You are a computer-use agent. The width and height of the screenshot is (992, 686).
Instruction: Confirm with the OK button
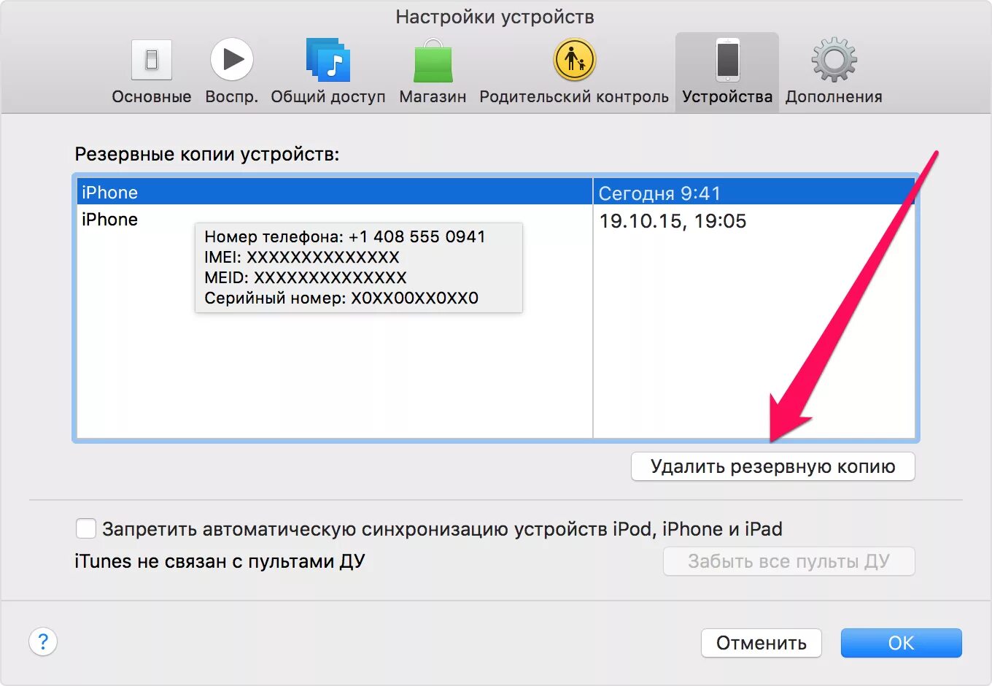pos(902,643)
